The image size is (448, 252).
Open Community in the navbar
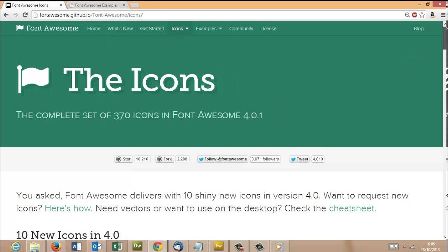pyautogui.click(x=241, y=29)
